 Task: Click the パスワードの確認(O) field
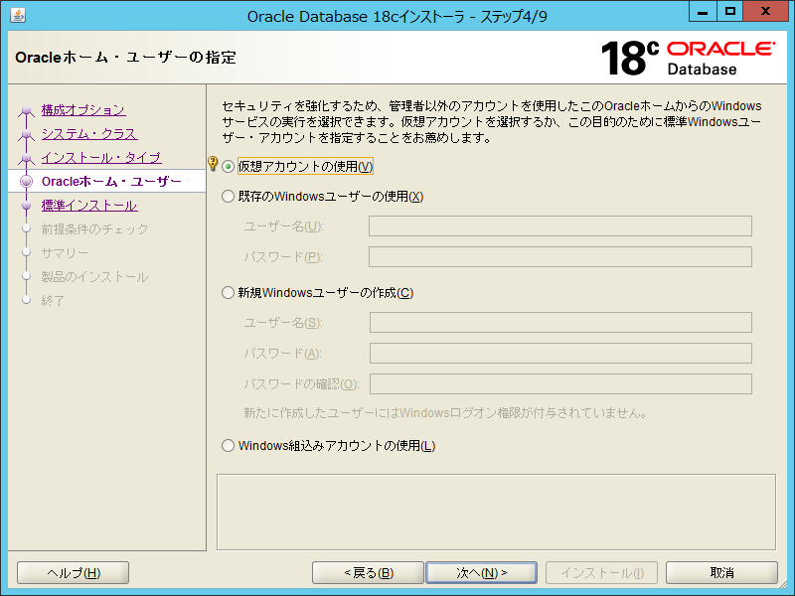[x=560, y=384]
